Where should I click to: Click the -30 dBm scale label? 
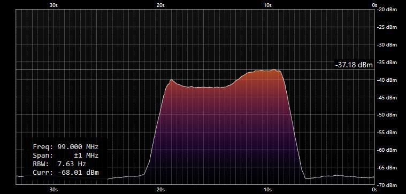(x=387, y=45)
